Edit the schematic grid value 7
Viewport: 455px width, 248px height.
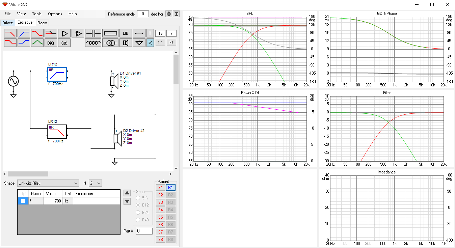pos(171,33)
